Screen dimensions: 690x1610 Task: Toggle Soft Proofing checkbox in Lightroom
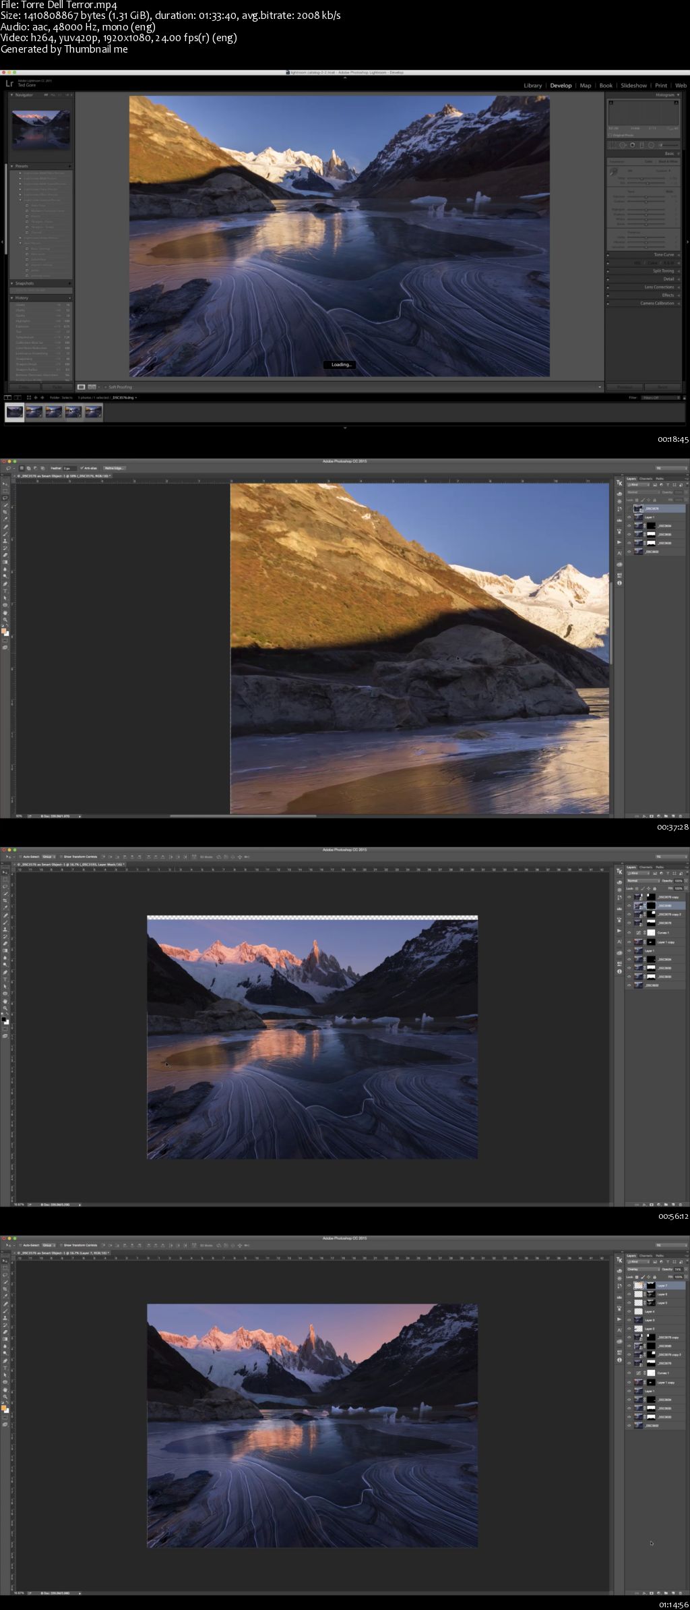[105, 387]
